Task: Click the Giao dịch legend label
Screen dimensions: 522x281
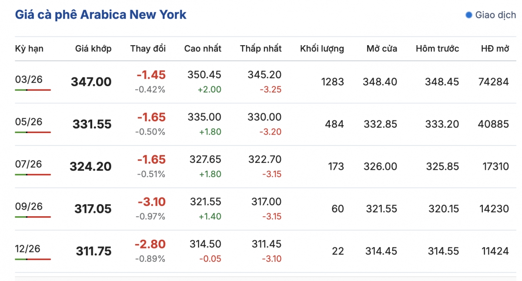Action: [x=495, y=15]
